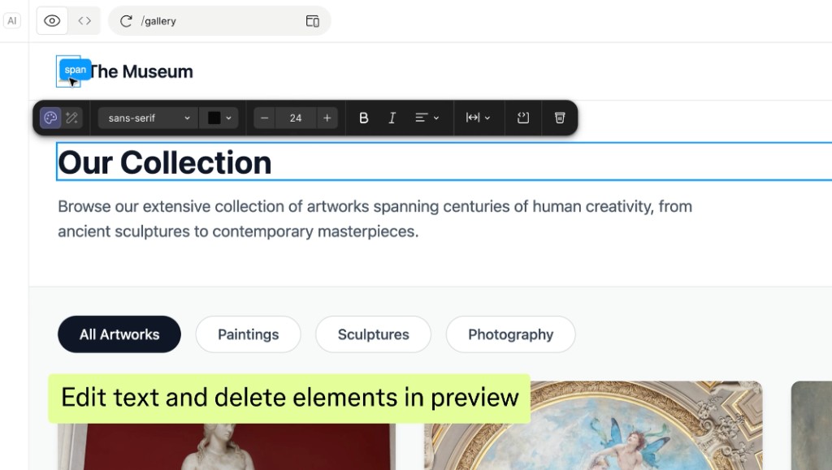The width and height of the screenshot is (832, 470).
Task: Select the Our Collection heading
Action: click(x=164, y=162)
